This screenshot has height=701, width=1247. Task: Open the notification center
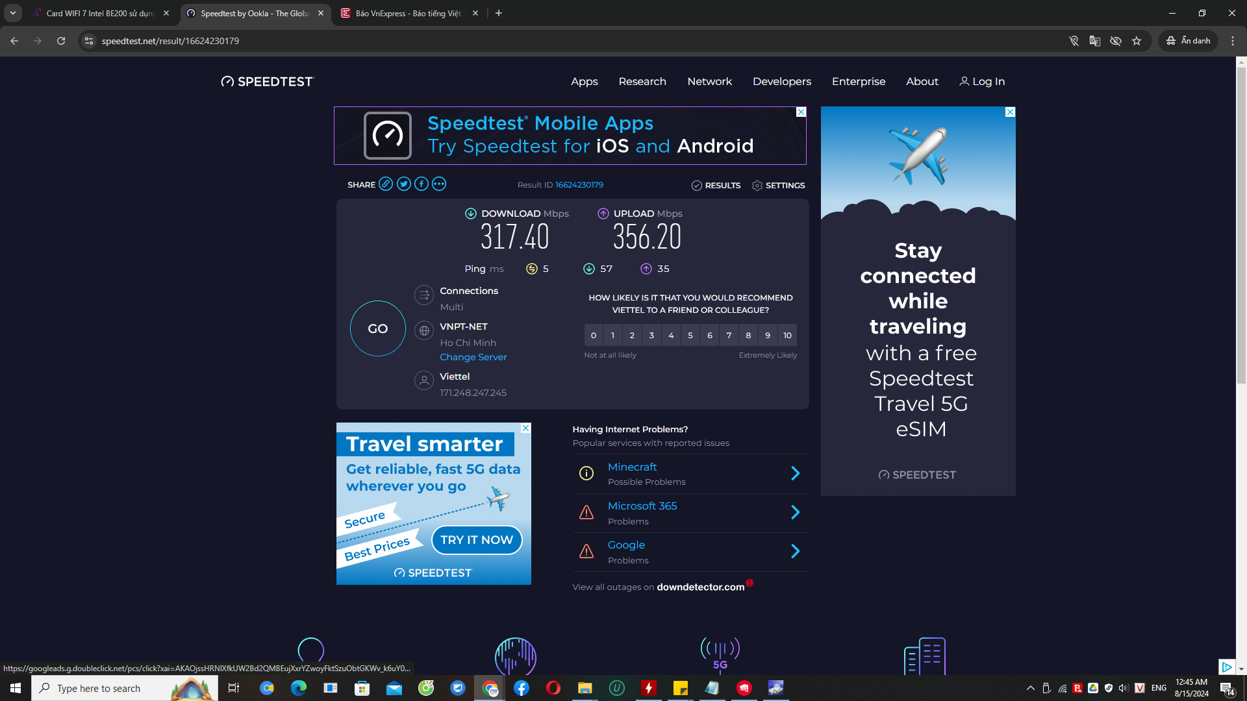click(x=1227, y=688)
